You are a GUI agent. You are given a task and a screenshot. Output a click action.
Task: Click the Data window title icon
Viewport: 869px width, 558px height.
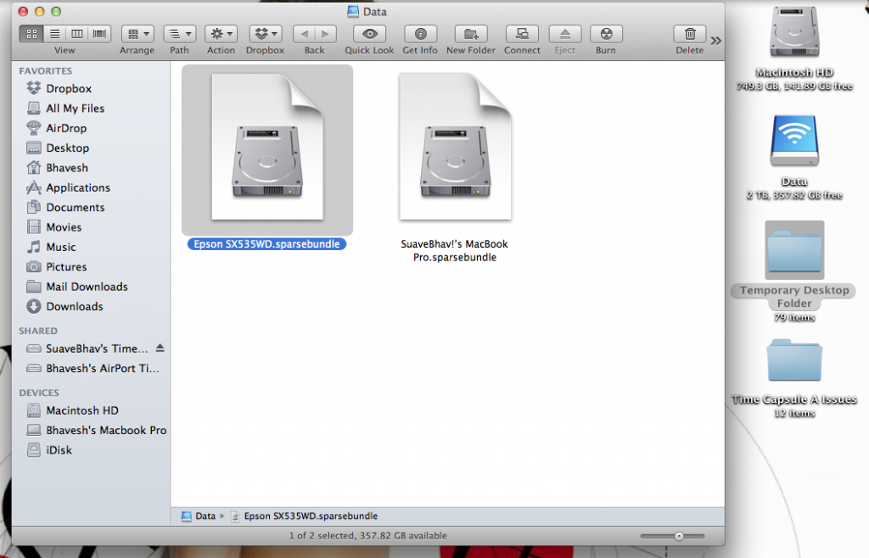[x=353, y=12]
